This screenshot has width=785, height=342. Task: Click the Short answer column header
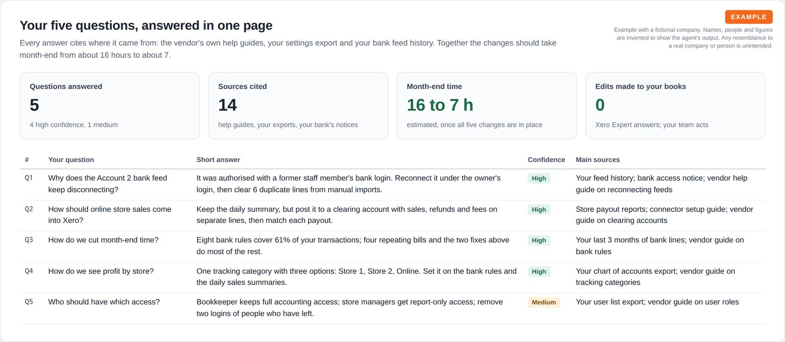click(218, 160)
